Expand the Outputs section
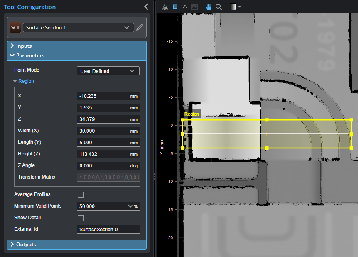 [26, 245]
